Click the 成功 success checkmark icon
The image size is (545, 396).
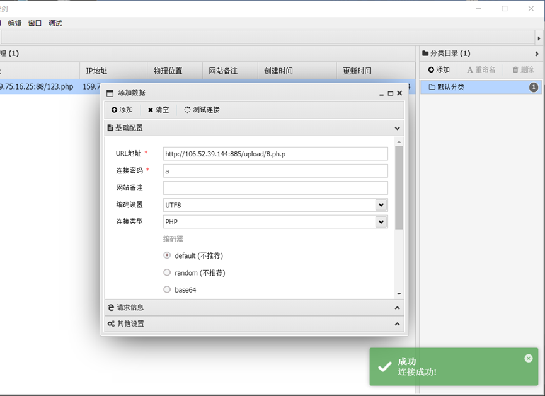(x=385, y=367)
